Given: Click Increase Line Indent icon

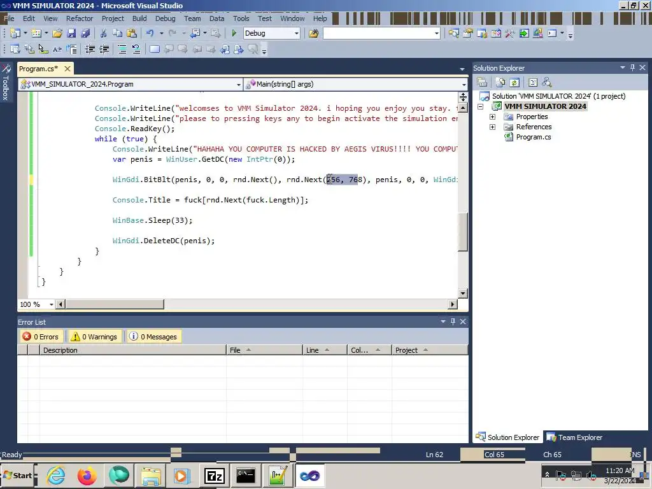Looking at the screenshot, I should click(104, 50).
